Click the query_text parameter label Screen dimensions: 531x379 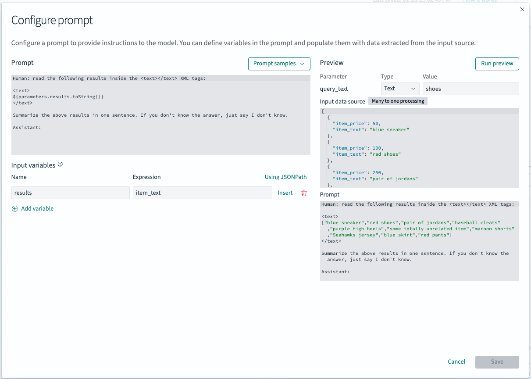point(334,89)
